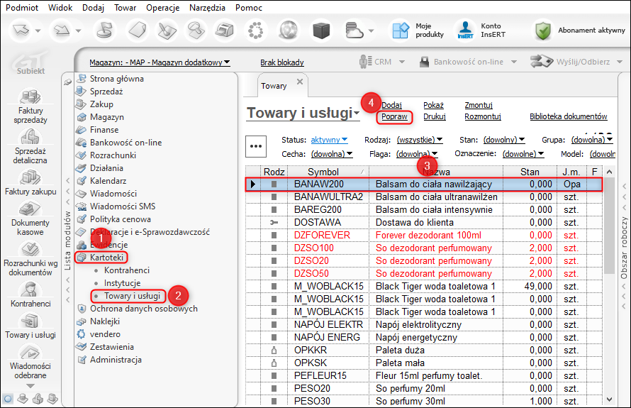Open Konto InsERT from toolbar
The height and width of the screenshot is (408, 631).
tap(466, 31)
